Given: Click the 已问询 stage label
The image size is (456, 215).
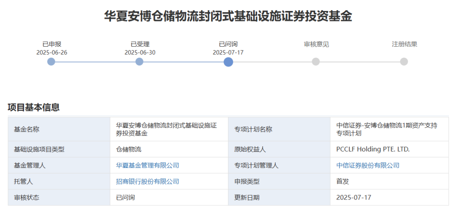Looking at the screenshot, I should click(228, 44).
